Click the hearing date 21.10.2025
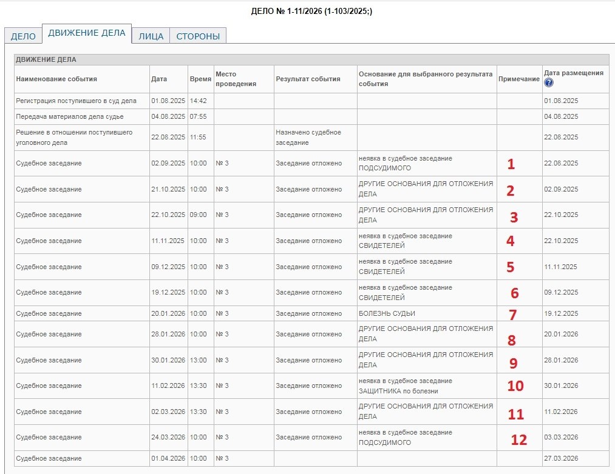The image size is (615, 474). 168,189
